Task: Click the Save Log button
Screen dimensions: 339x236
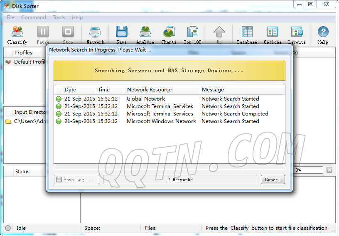Action: [x=77, y=179]
